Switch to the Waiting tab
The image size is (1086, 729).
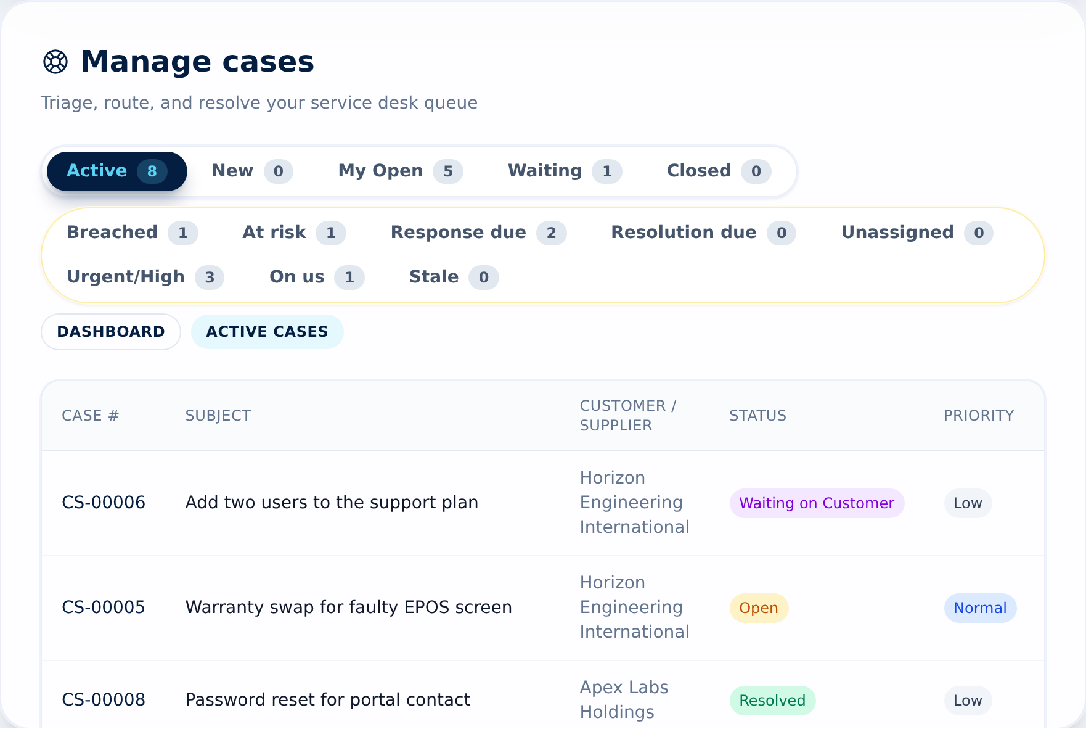[565, 171]
